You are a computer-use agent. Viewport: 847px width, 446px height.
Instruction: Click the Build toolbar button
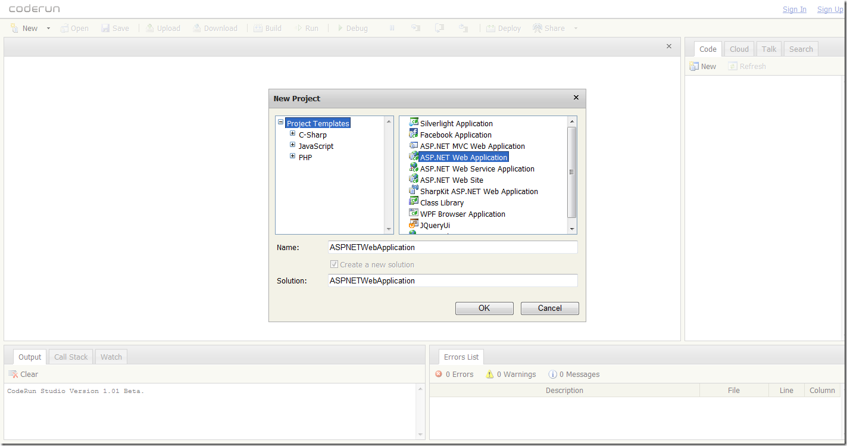tap(268, 28)
